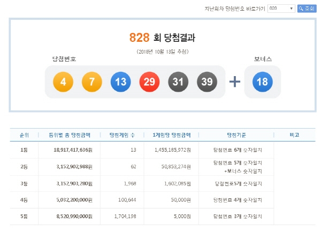Click the 등위별 총 당첨금액 column header
Screen dimensions: 321x231
[70, 135]
